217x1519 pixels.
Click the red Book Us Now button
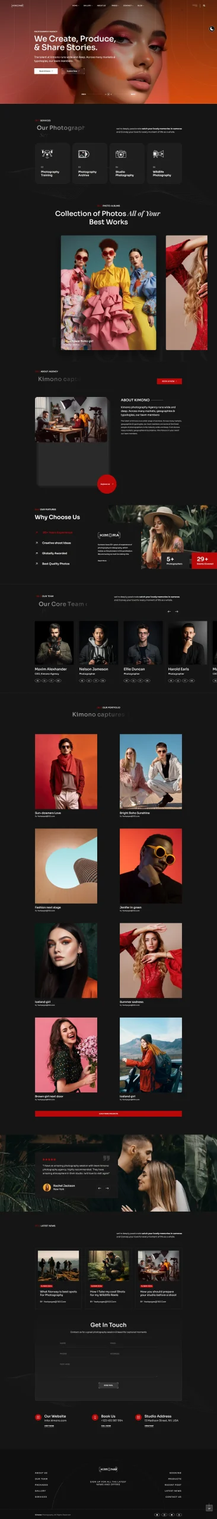click(x=170, y=381)
